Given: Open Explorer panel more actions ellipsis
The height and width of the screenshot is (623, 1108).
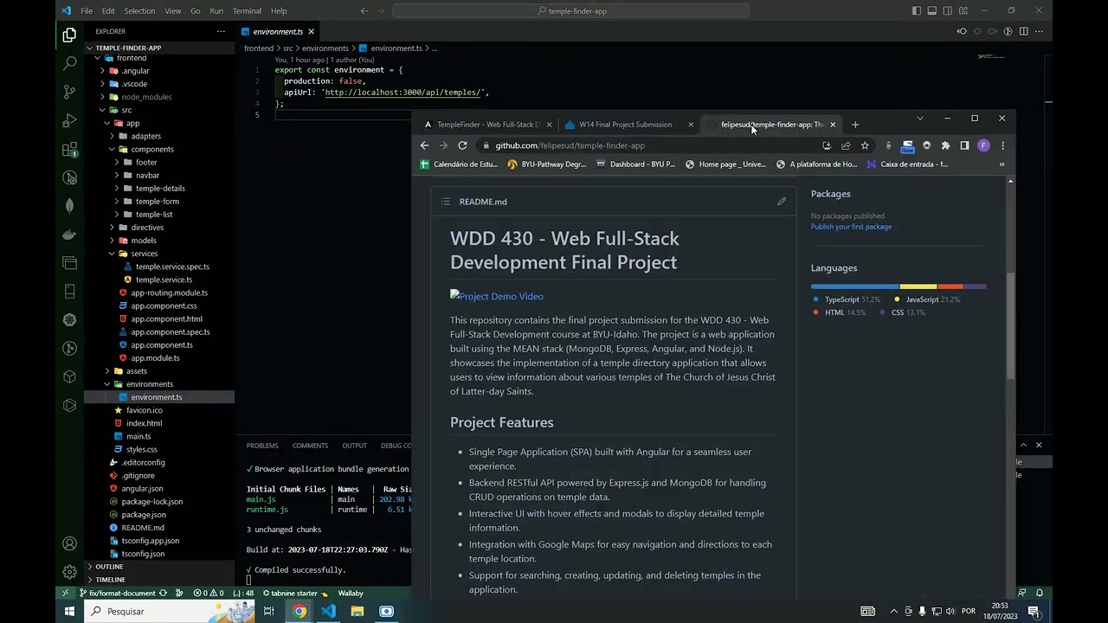Looking at the screenshot, I should click(x=221, y=31).
